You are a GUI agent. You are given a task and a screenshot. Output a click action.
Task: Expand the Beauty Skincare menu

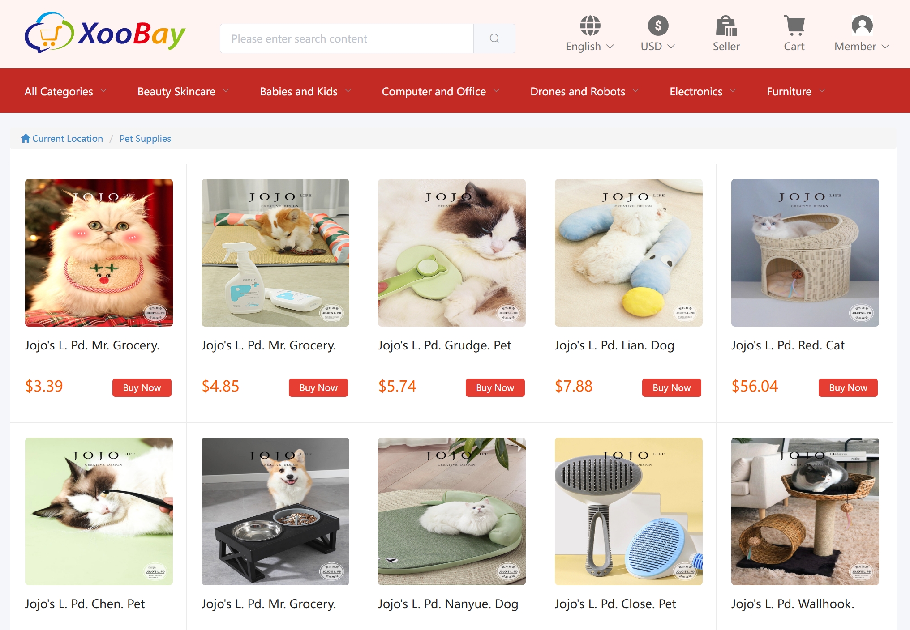184,91
